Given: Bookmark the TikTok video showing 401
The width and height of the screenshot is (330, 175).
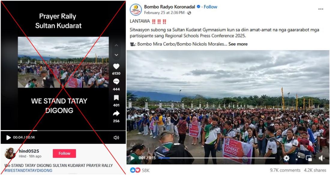Looking at the screenshot, I should (x=116, y=98).
